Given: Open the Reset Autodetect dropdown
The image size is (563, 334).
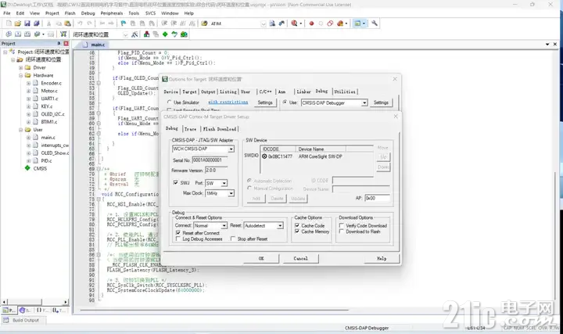Looking at the screenshot, I should click(x=280, y=225).
